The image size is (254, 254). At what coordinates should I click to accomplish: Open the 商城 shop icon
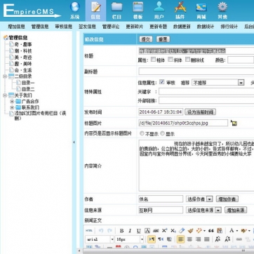pyautogui.click(x=201, y=10)
